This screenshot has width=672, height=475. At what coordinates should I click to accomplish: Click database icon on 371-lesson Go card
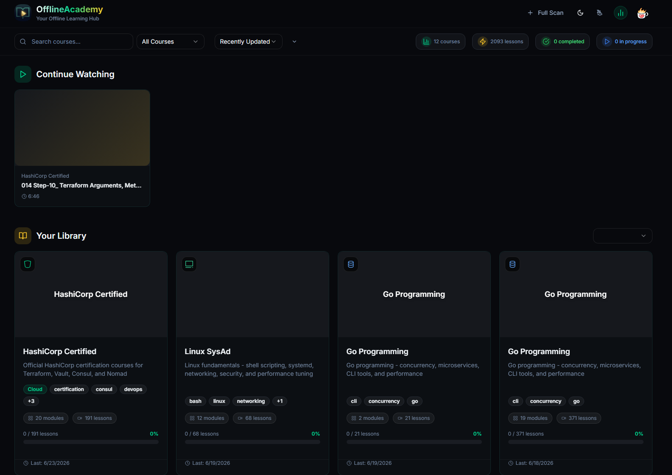[512, 264]
